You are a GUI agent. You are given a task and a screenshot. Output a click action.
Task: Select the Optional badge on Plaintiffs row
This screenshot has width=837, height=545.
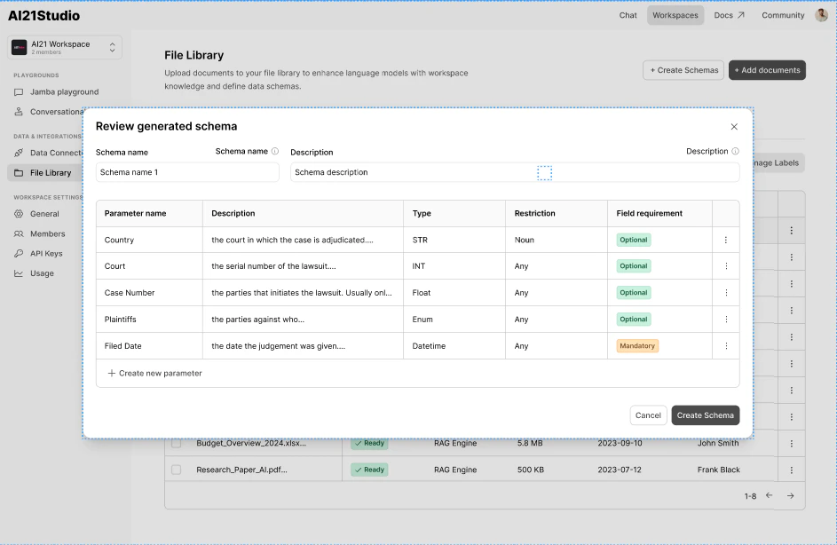pyautogui.click(x=633, y=319)
